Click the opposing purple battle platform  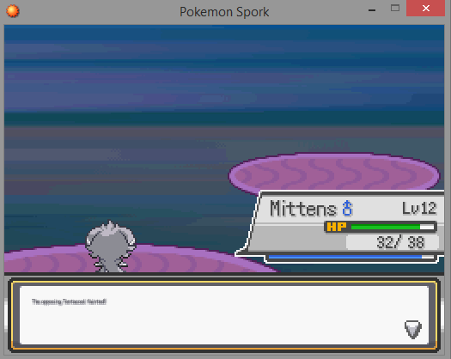[x=333, y=173]
